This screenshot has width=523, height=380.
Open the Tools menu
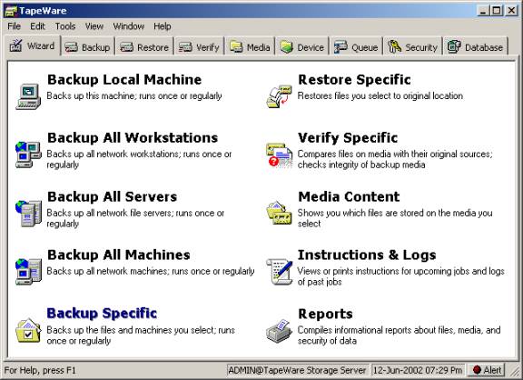pyautogui.click(x=65, y=26)
